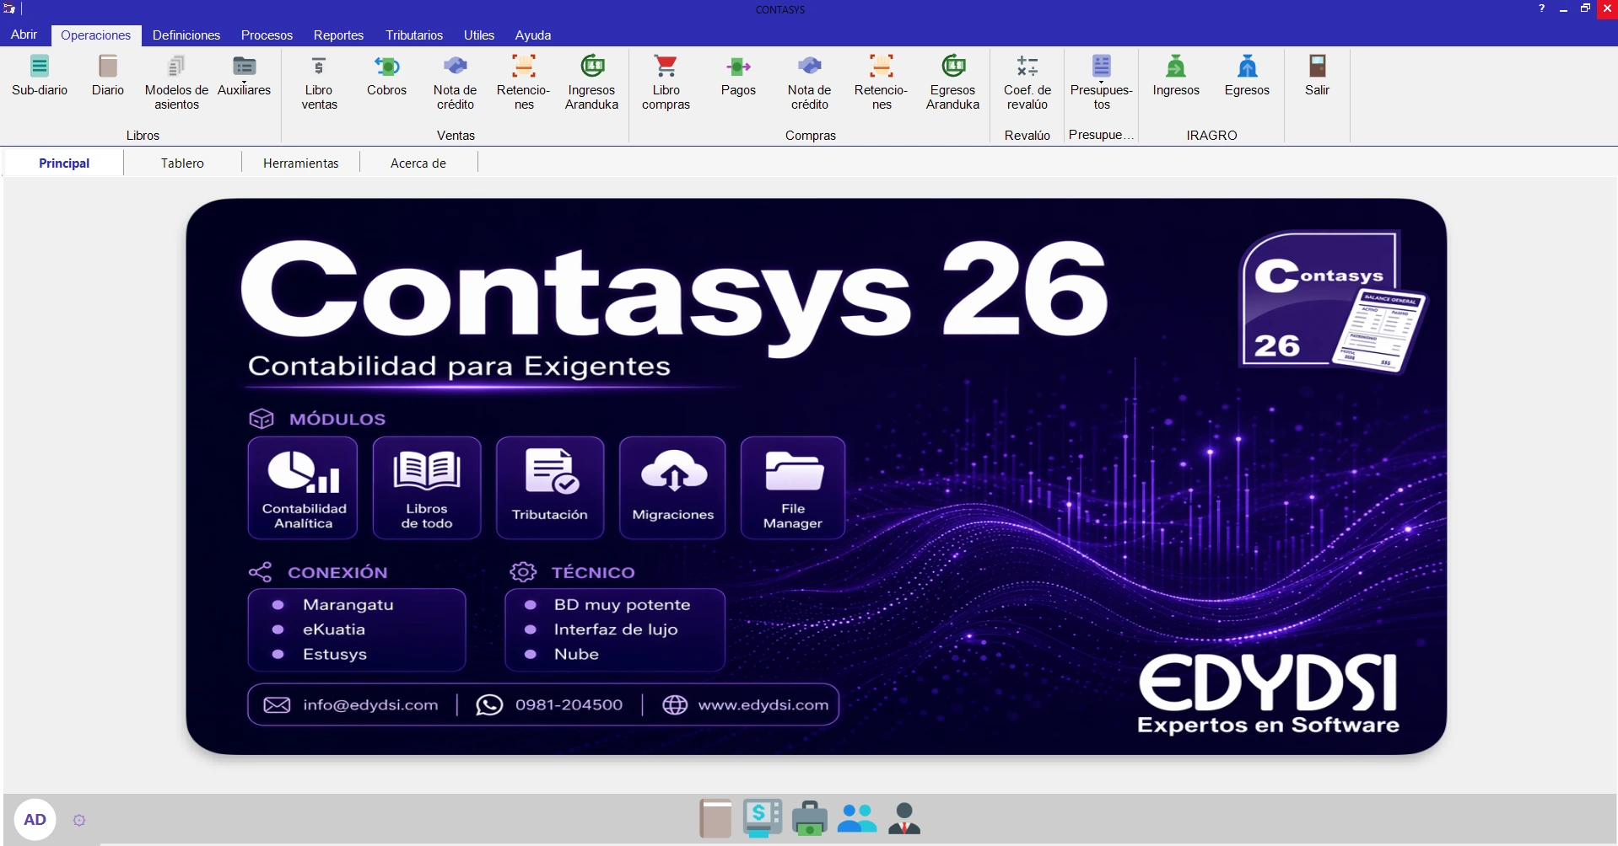
Task: Open Libro ventas
Action: (x=319, y=83)
